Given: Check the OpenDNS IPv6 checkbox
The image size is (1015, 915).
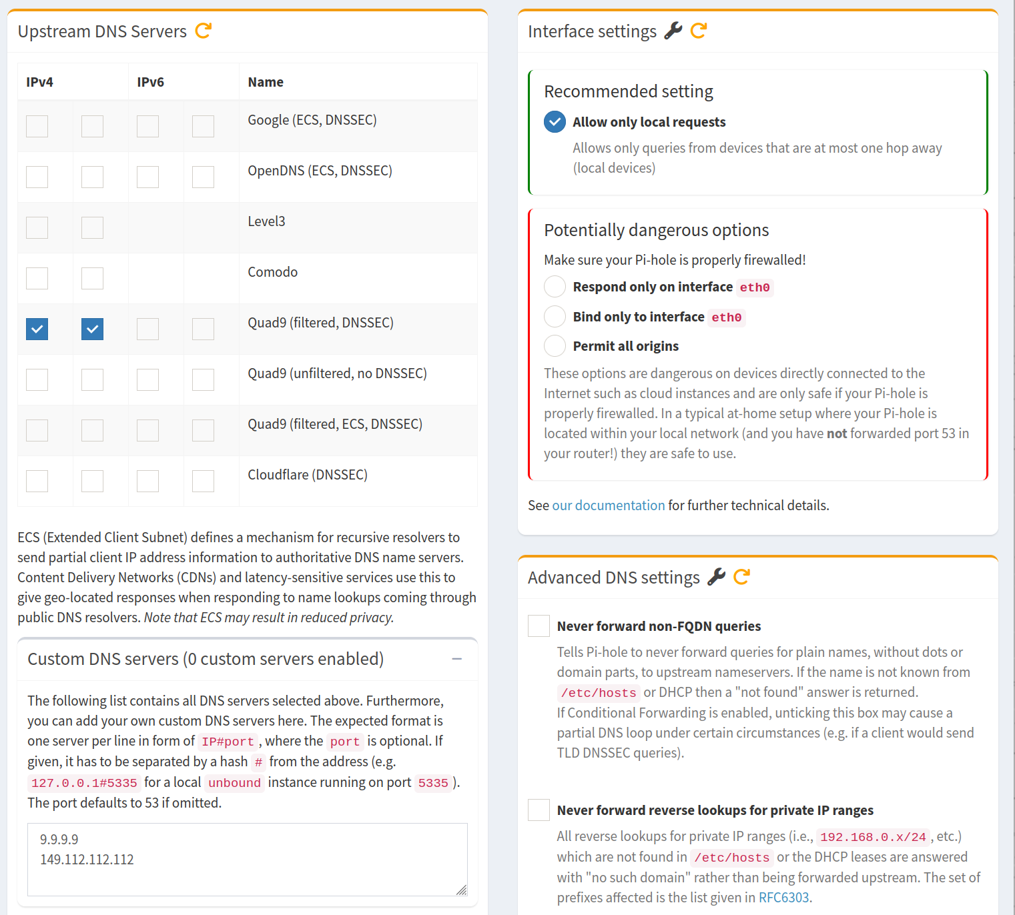Looking at the screenshot, I should (x=147, y=176).
